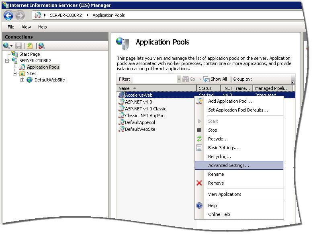
Task: Sort by the .NET Frame... column header
Action: 237,88
